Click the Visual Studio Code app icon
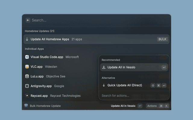The height and width of the screenshot is (120, 193). [27, 57]
